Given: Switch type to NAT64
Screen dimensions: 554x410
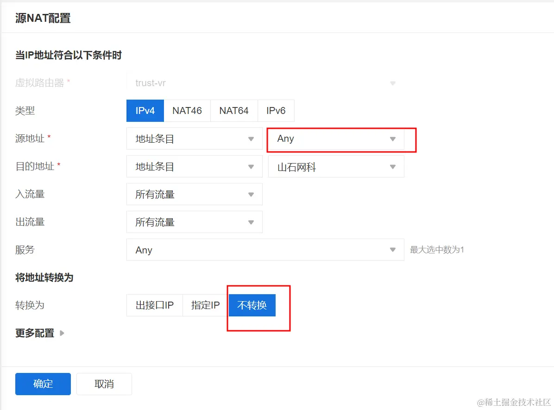Looking at the screenshot, I should click(x=234, y=111).
